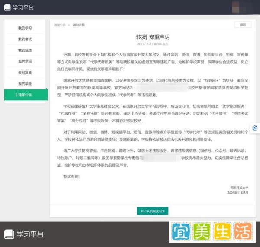This screenshot has height=247, width=260.
Task: Click the paragraph starting 近期，我校发现
Action: (153, 62)
